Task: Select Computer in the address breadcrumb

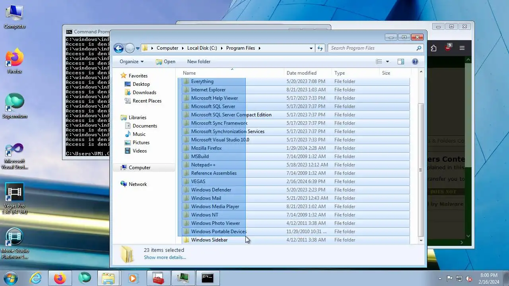Action: click(167, 48)
